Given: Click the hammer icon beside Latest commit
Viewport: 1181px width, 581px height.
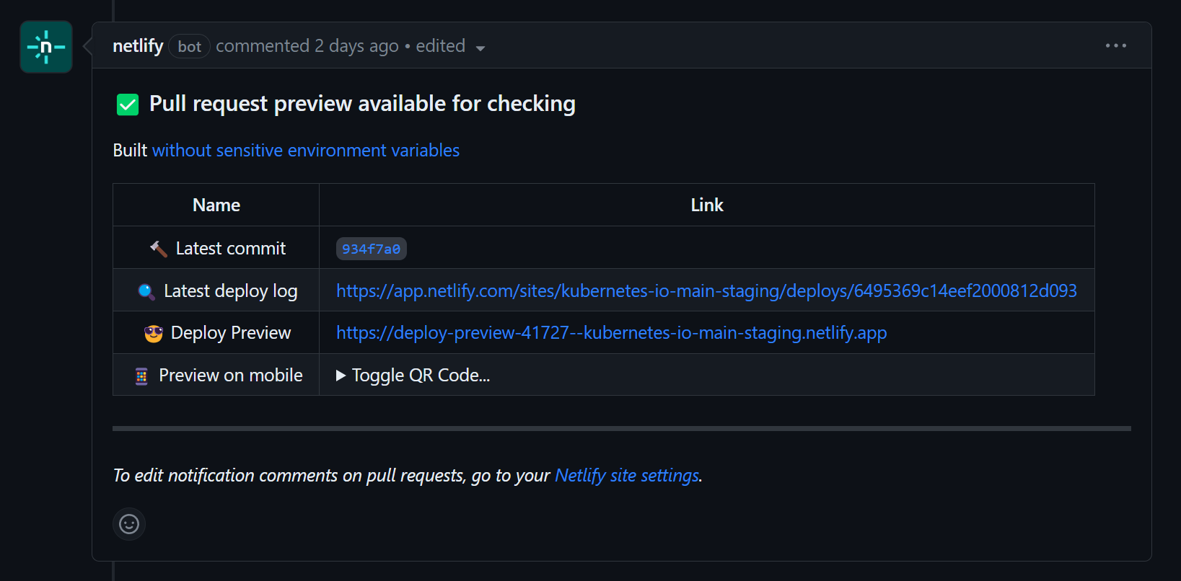Looking at the screenshot, I should [159, 249].
